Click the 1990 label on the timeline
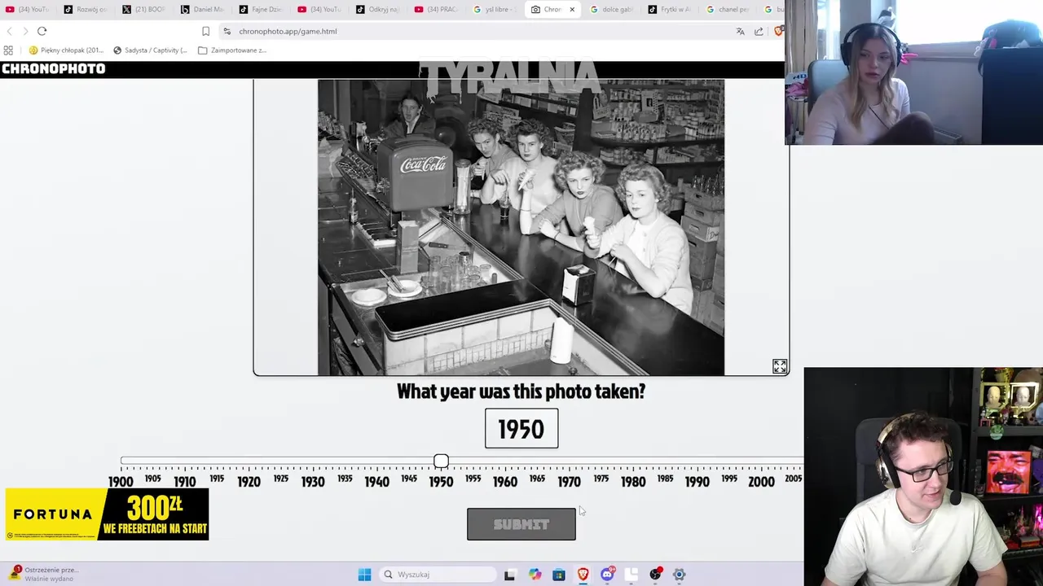Viewport: 1043px width, 586px height. (697, 482)
